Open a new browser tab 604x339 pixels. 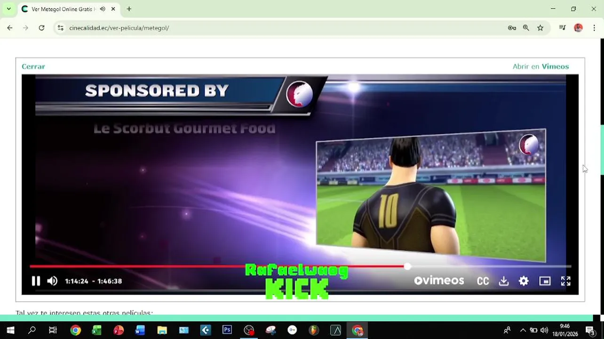129,9
